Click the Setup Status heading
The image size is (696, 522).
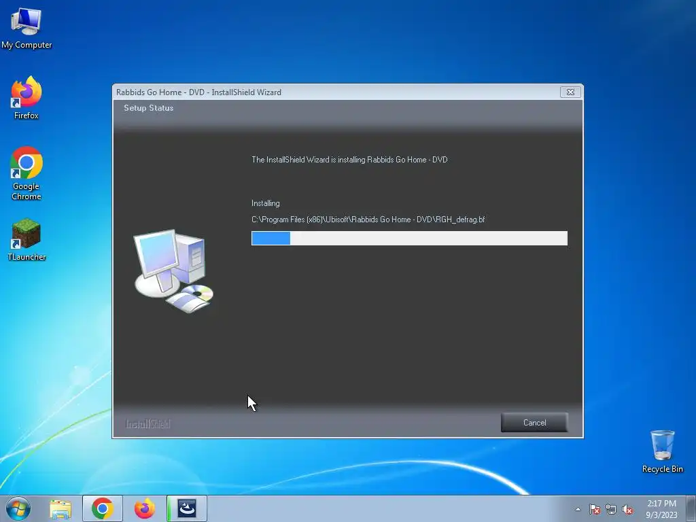149,108
